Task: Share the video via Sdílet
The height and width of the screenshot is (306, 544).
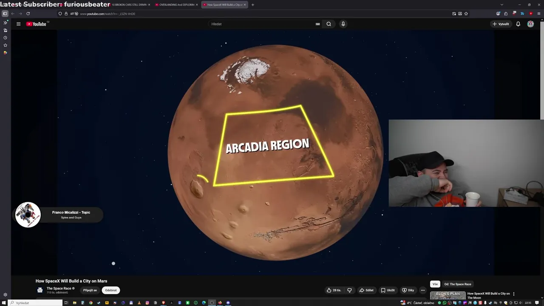Action: [366, 290]
